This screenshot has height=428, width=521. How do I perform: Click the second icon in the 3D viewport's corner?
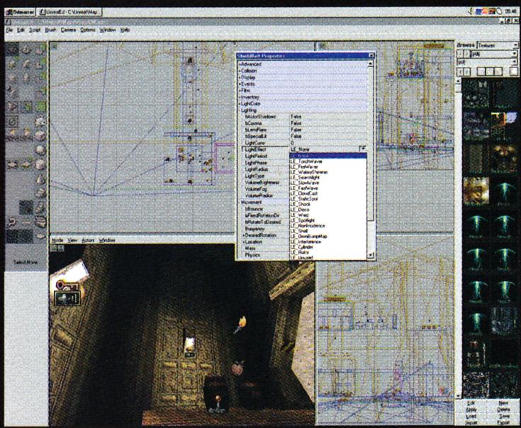point(61,248)
